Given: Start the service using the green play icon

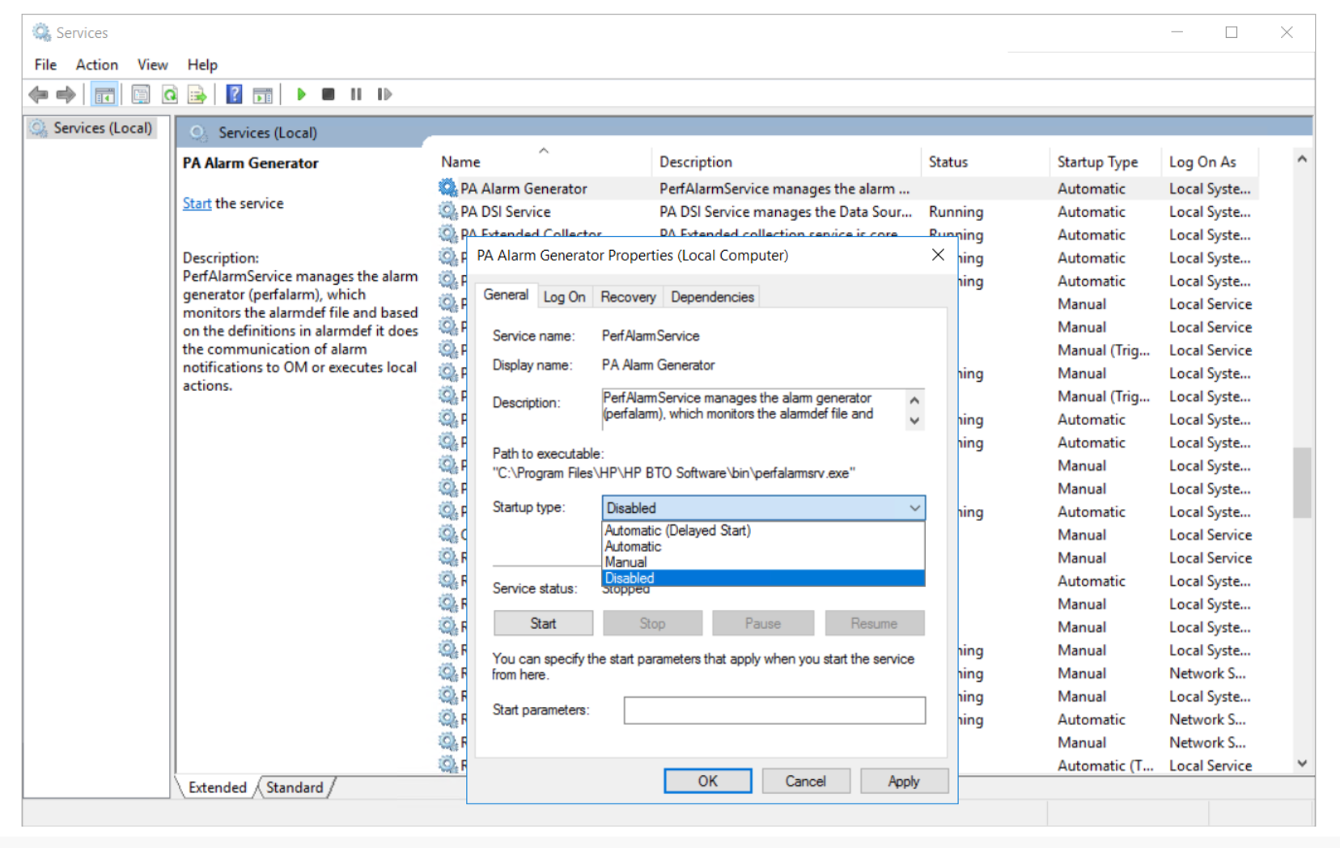Looking at the screenshot, I should 301,94.
